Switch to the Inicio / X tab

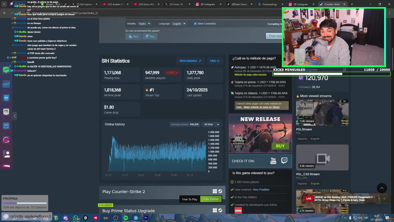[177, 4]
